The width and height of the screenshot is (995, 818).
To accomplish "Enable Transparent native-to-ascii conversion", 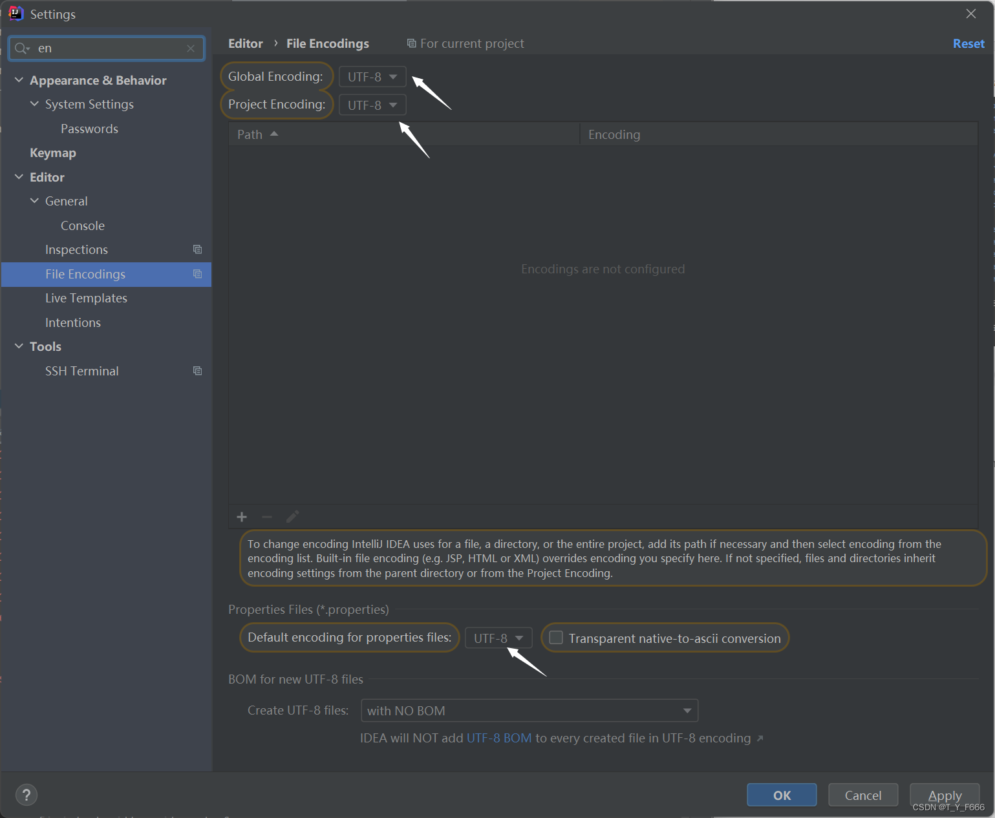I will pos(555,638).
